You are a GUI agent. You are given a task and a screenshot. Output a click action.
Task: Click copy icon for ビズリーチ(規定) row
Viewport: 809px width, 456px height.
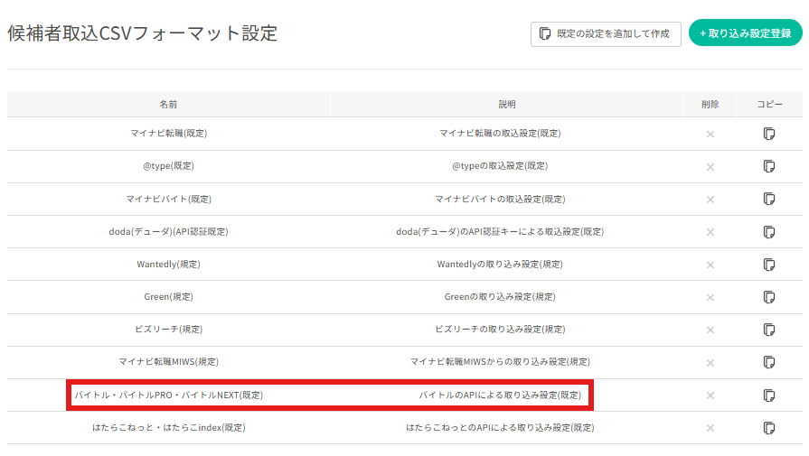769,330
